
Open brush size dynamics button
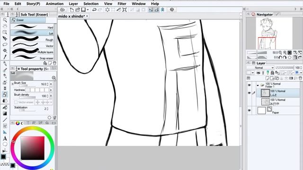[x=51, y=84]
